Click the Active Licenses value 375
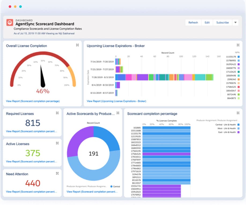This screenshot has width=246, height=205. click(33, 153)
